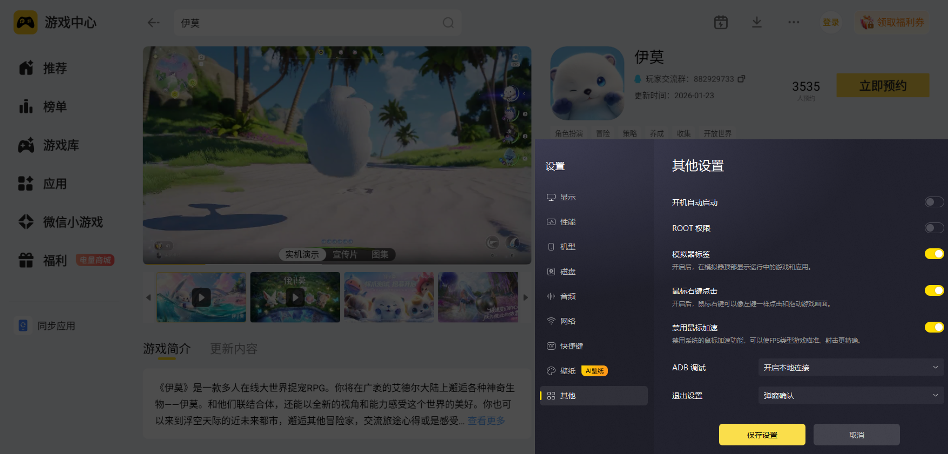Open the 榜单 rankings section
Image resolution: width=948 pixels, height=454 pixels.
click(x=43, y=107)
